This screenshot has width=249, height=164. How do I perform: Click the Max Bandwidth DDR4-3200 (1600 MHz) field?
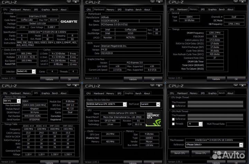(x=35, y=105)
